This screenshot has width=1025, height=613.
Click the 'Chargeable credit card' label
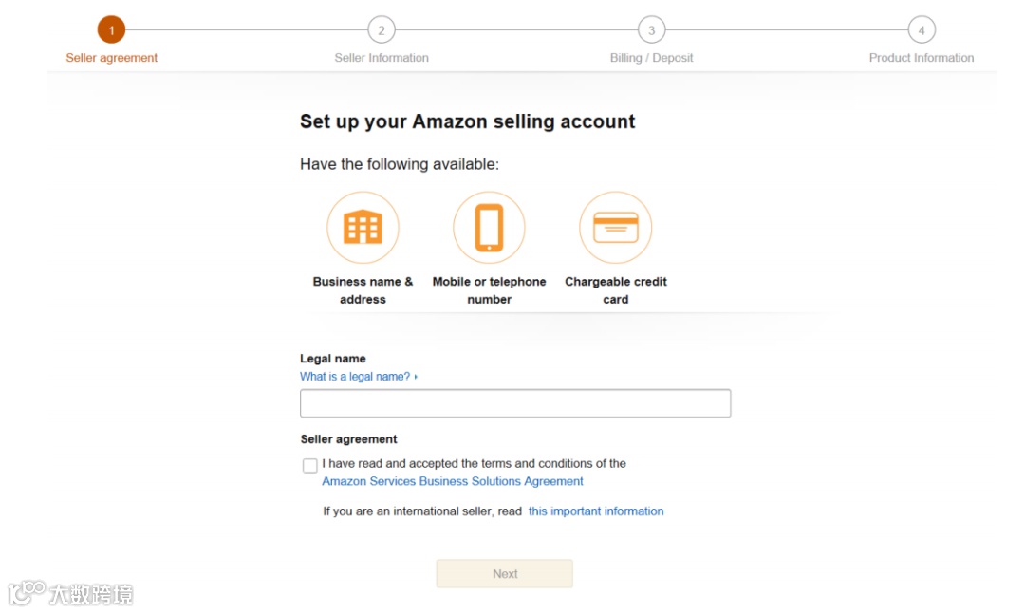tap(615, 290)
